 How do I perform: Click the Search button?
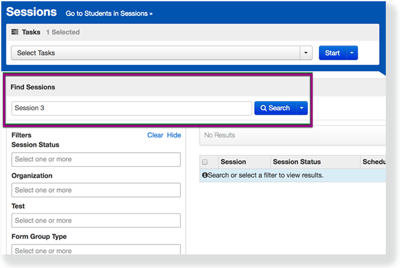[275, 108]
